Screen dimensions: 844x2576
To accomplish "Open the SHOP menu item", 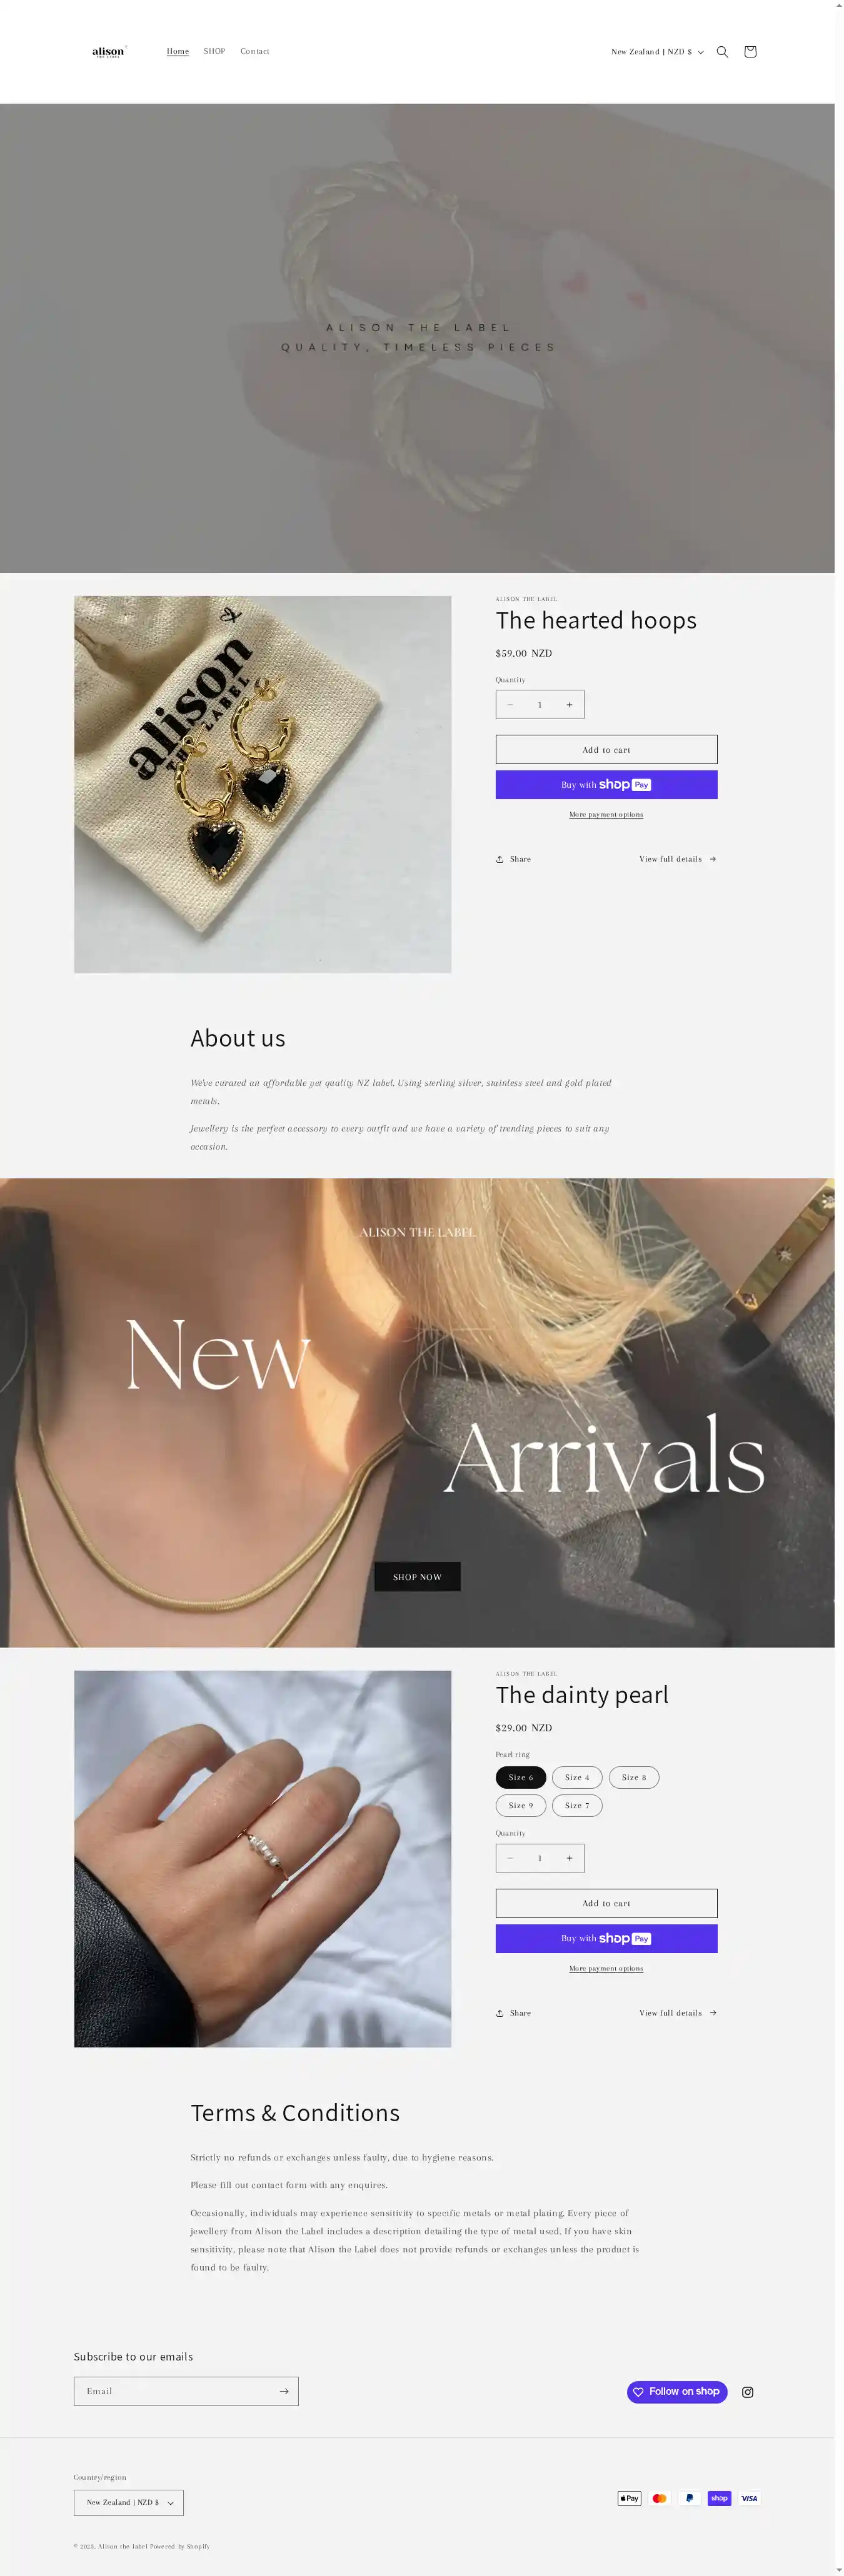I will pyautogui.click(x=214, y=51).
